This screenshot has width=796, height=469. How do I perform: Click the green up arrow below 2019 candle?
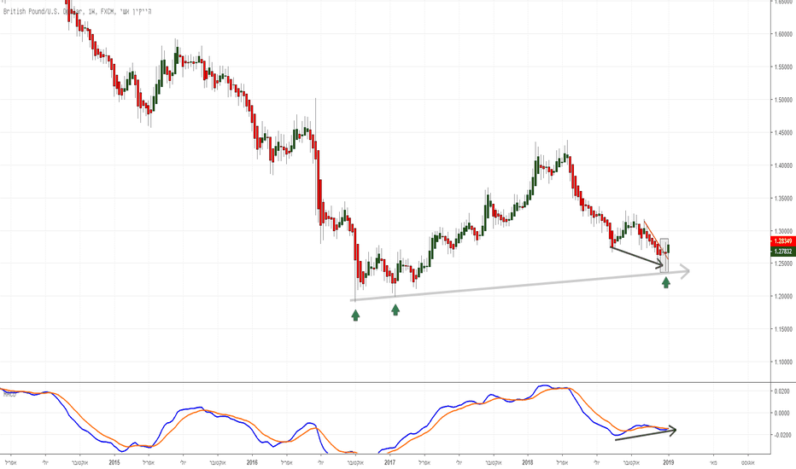[x=666, y=282]
